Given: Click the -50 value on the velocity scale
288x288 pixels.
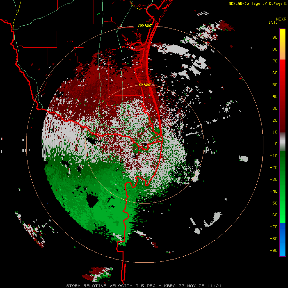Looking at the screenshot, I should (x=274, y=203).
